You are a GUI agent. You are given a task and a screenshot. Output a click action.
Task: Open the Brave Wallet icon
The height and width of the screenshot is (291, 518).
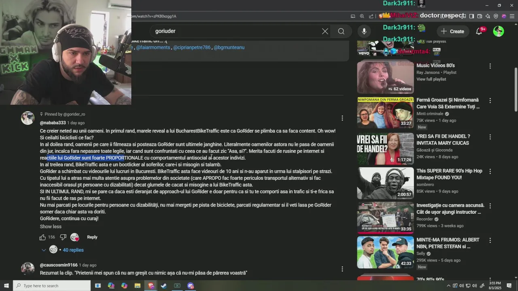pyautogui.click(x=480, y=16)
